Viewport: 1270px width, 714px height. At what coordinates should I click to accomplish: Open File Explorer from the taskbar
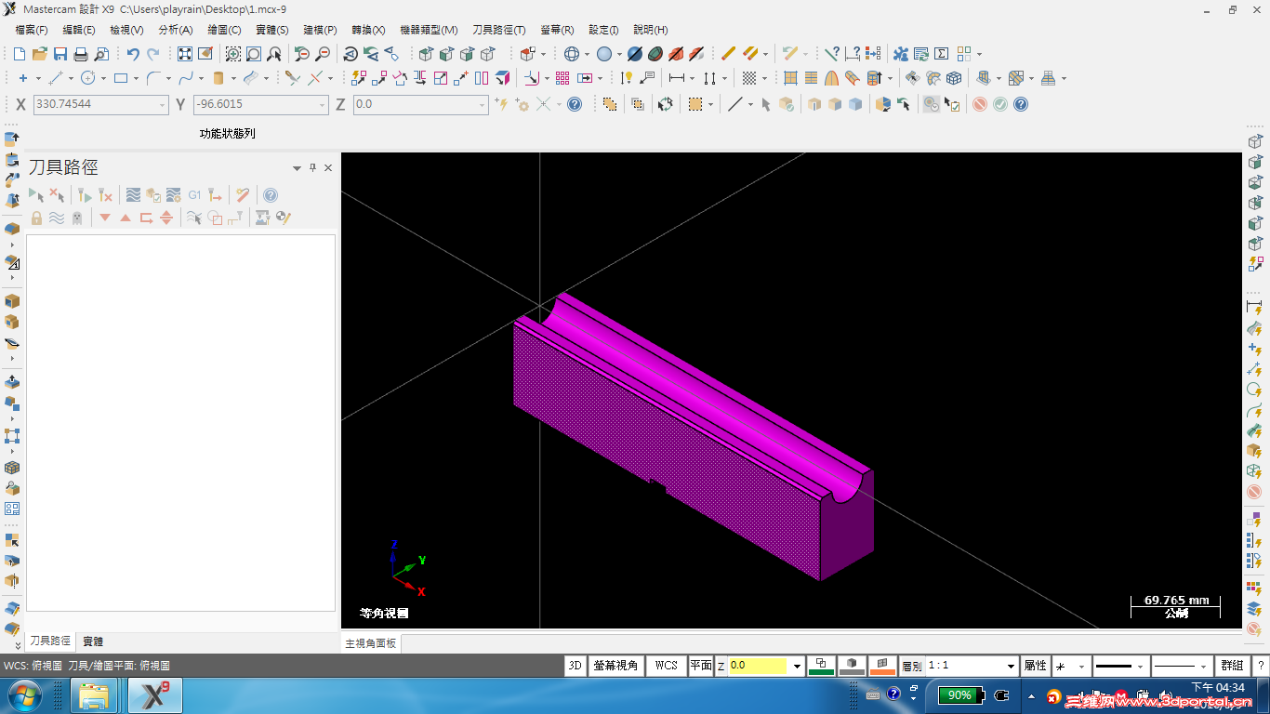[95, 695]
